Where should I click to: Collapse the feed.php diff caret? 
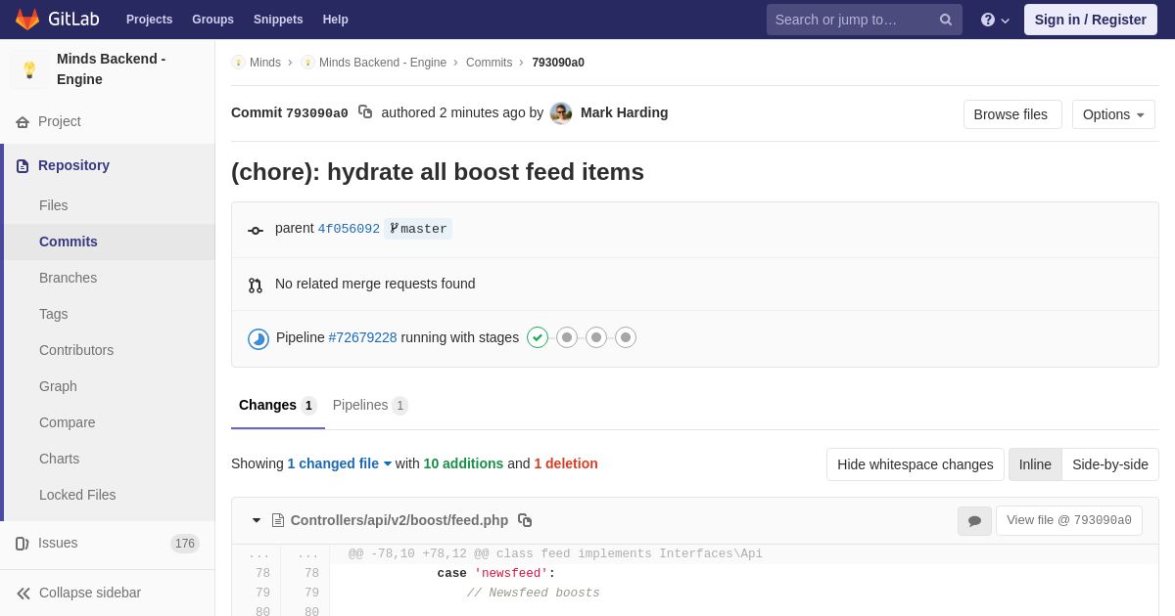click(257, 520)
